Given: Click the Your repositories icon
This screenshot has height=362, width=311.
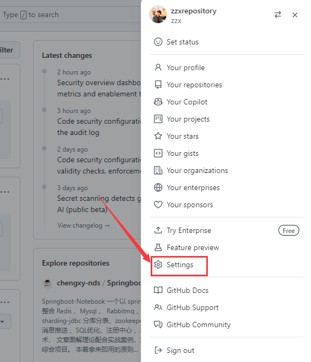Looking at the screenshot, I should 158,85.
